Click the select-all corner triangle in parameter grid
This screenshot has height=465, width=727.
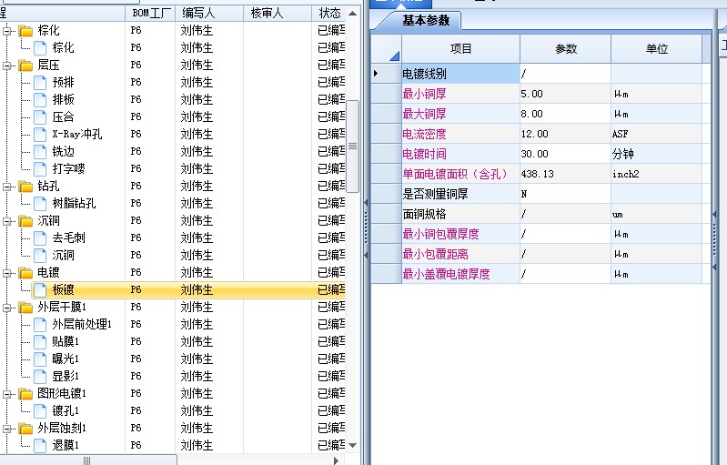click(394, 56)
